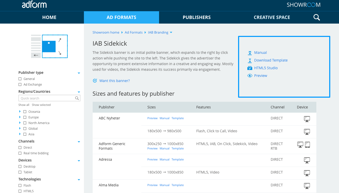Viewport: 339px width, 193px height.
Task: Click desktop icon for 180x500 → 980x500 row
Action: tap(307, 131)
